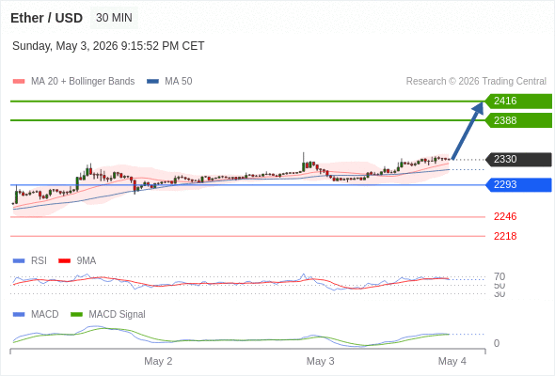Click the 2246 red support level label
Screen dimensions: 555x376
[x=505, y=216]
